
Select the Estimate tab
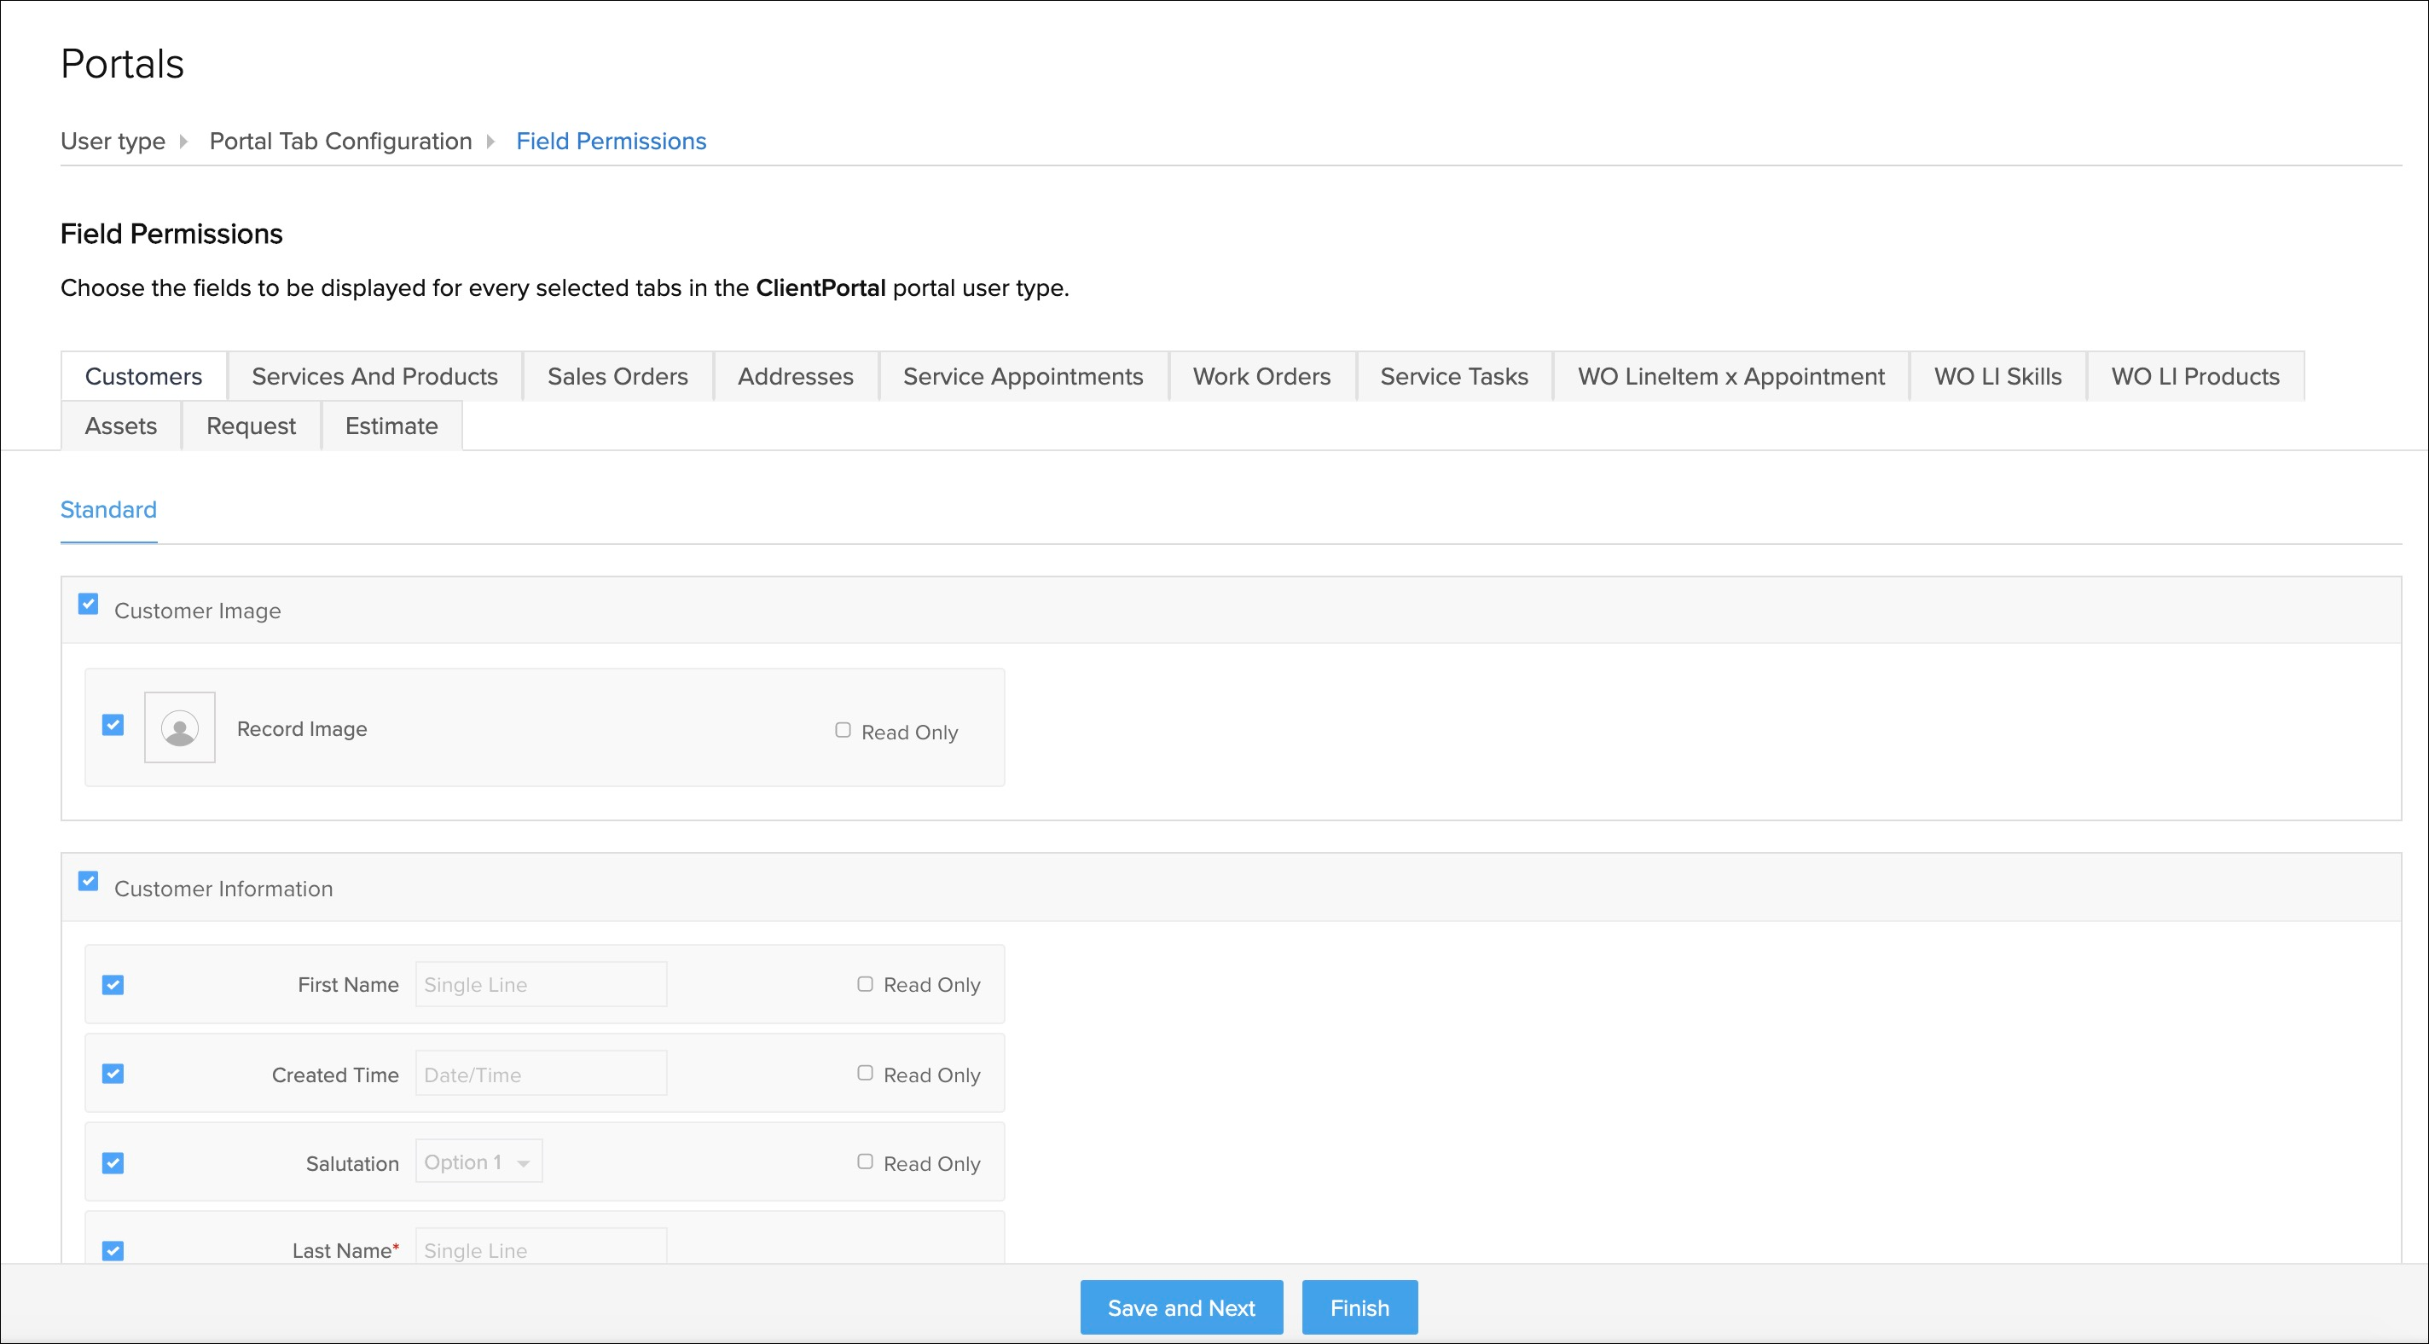(391, 426)
